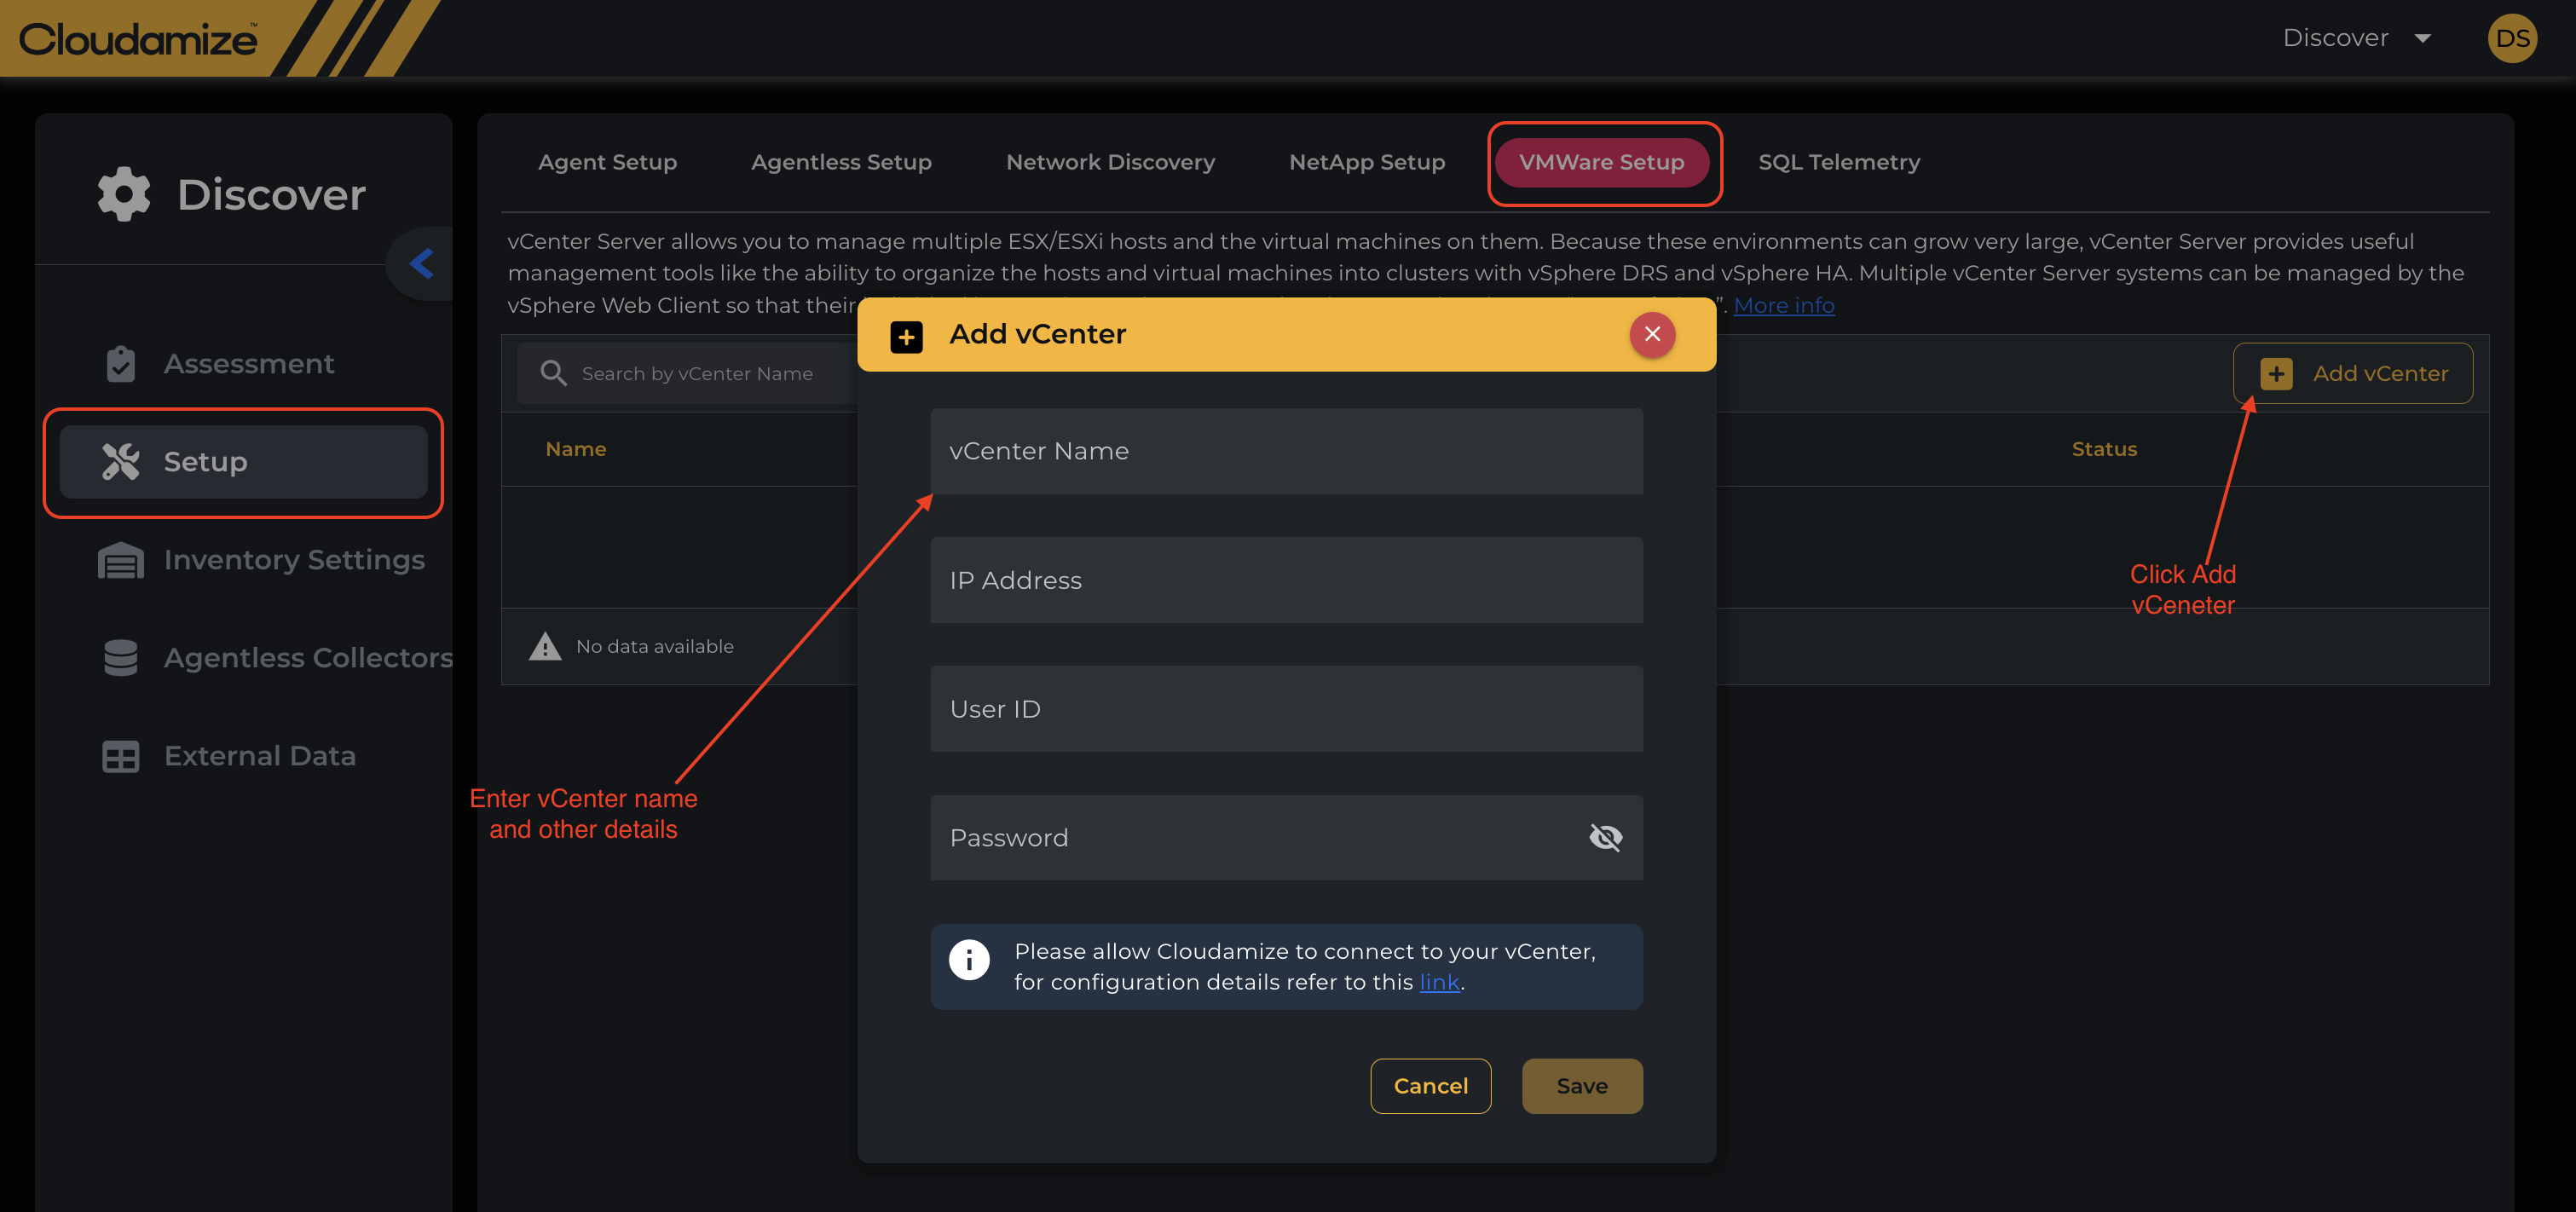Collapse the sidebar with the blue chevron

click(x=422, y=264)
